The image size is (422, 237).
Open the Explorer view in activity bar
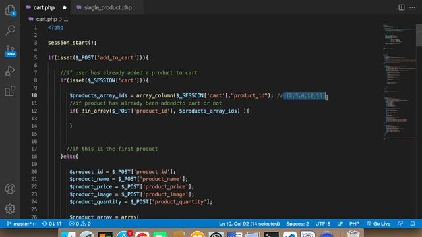[x=11, y=11]
